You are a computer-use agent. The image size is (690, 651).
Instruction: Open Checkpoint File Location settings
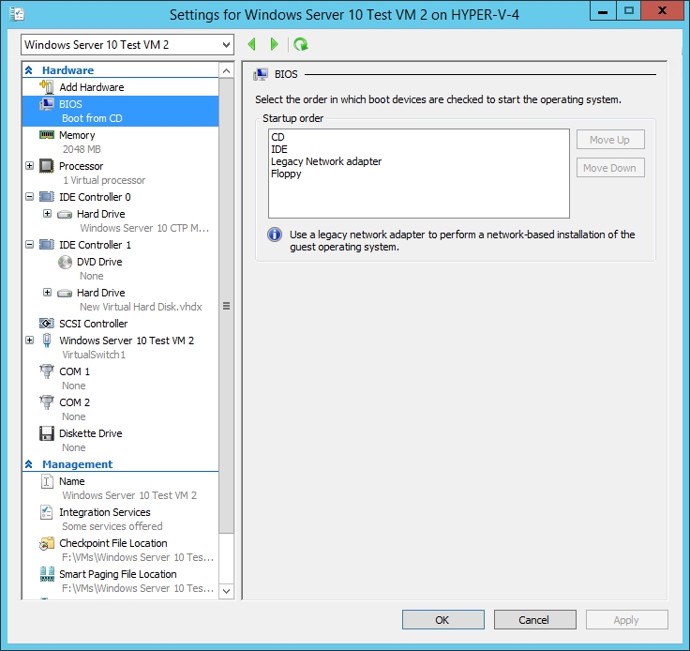pos(112,543)
